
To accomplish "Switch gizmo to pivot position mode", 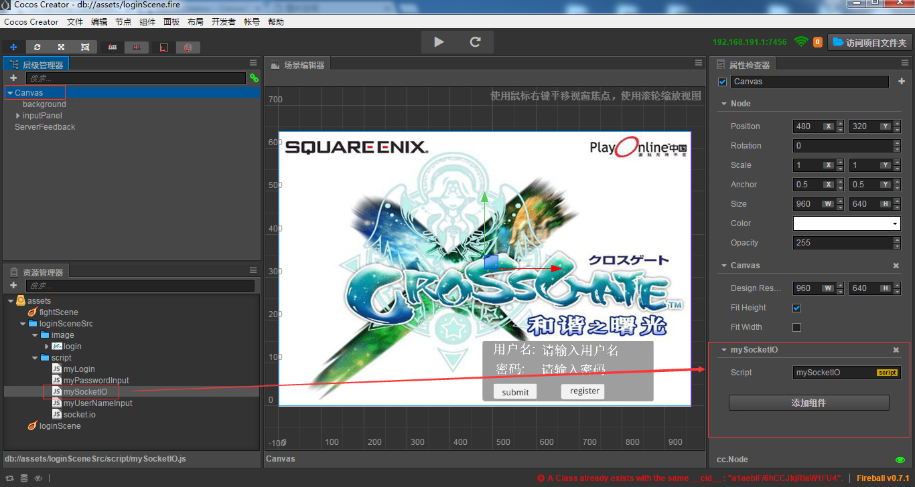I will coord(113,47).
